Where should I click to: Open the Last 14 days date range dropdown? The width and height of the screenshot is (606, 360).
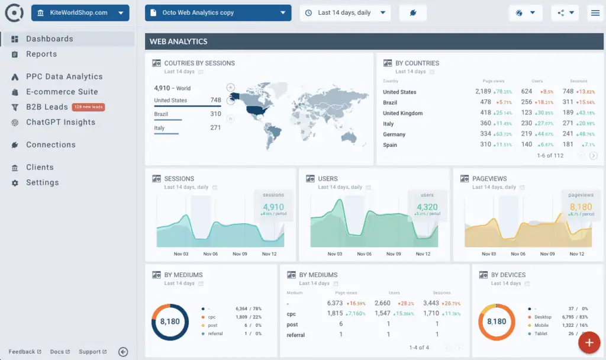tap(345, 12)
